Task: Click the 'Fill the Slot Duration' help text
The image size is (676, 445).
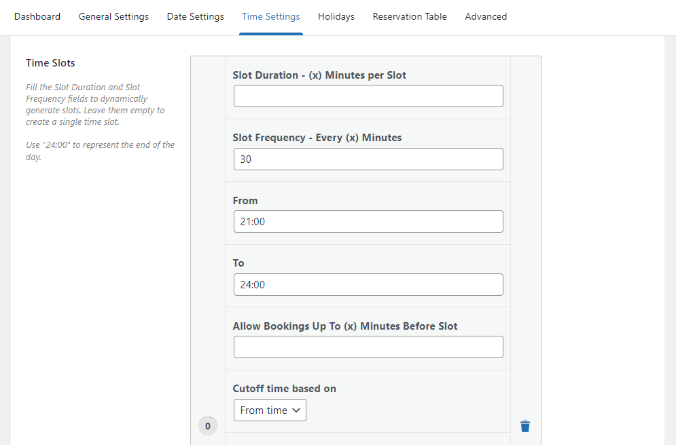Action: tap(95, 104)
